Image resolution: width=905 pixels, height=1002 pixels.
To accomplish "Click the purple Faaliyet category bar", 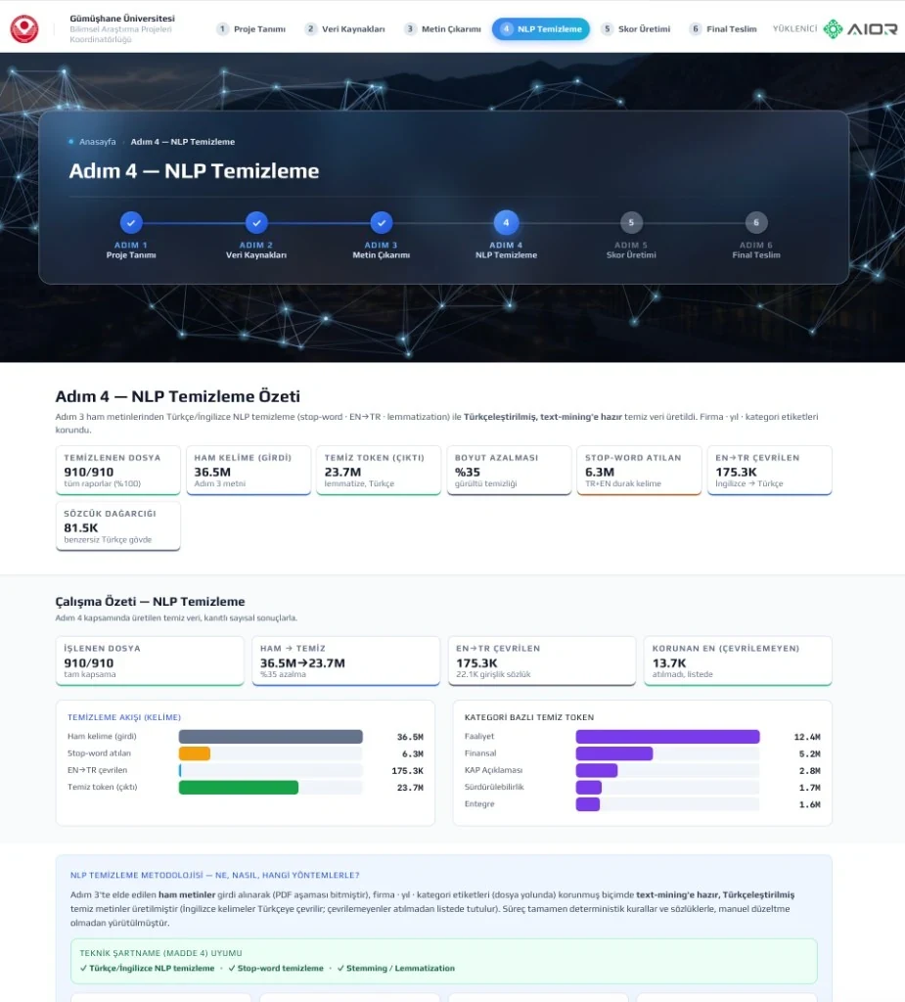I will pyautogui.click(x=668, y=737).
